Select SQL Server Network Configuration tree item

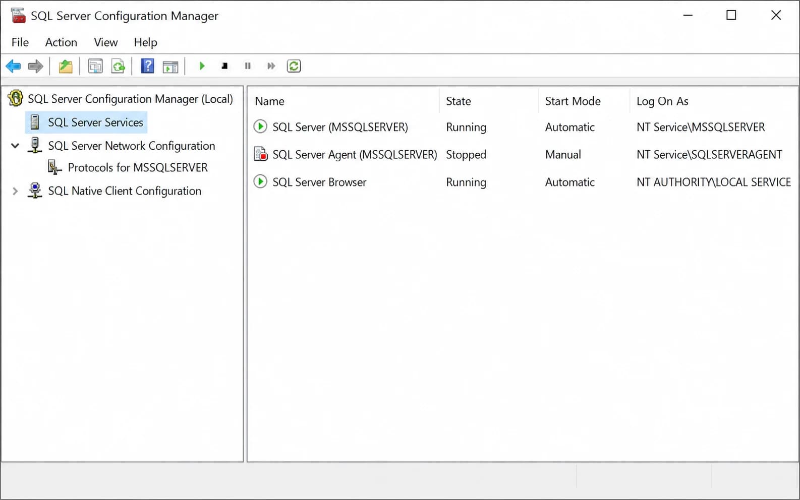point(131,146)
